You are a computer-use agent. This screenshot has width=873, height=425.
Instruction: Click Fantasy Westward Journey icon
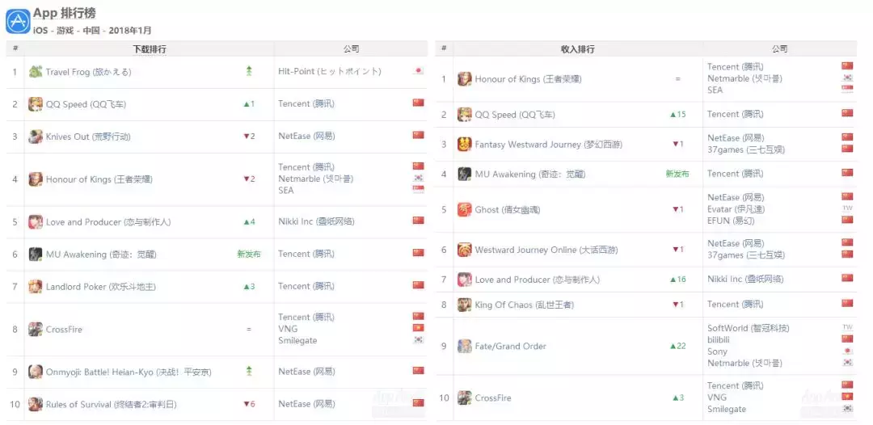464,144
